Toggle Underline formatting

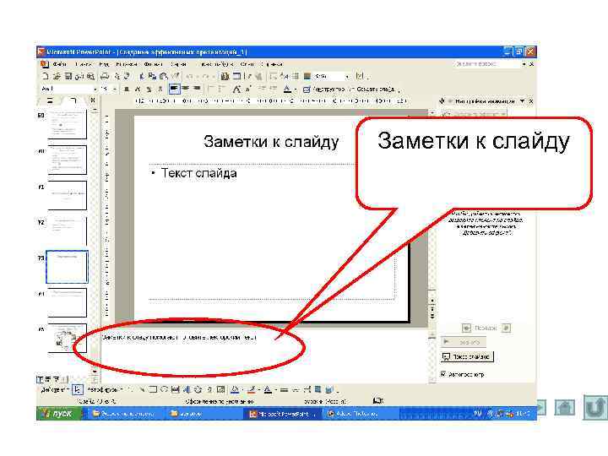coord(149,90)
